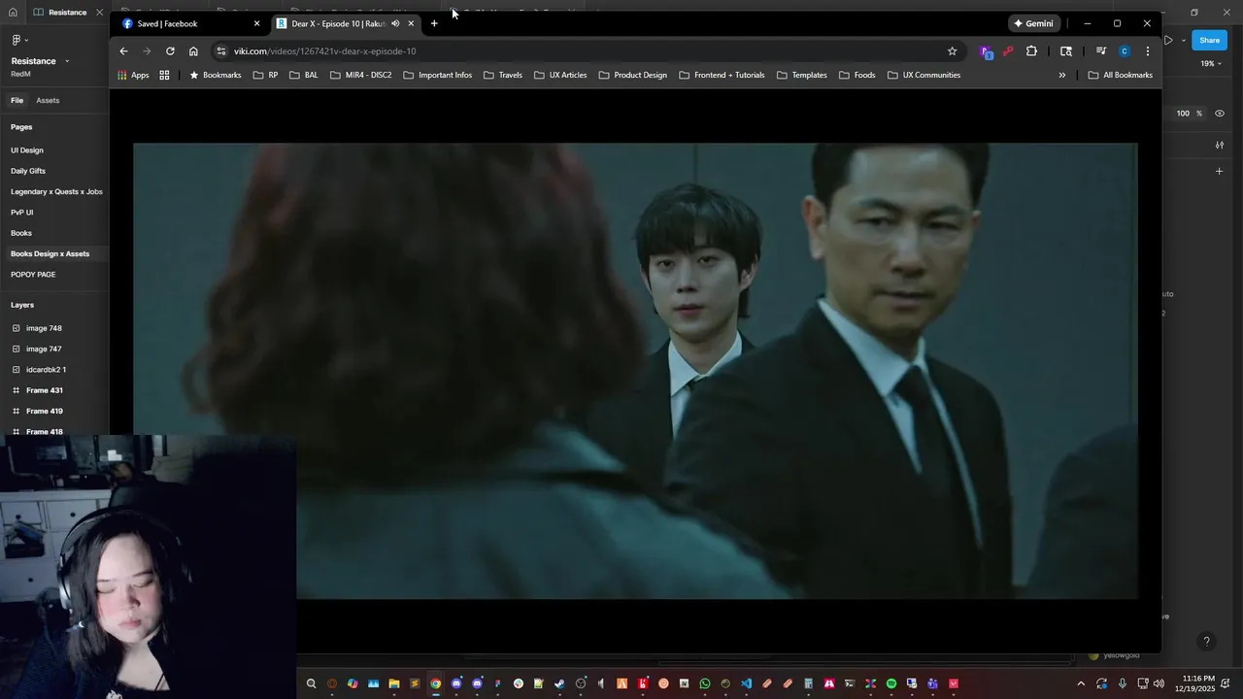The width and height of the screenshot is (1243, 699).
Task: Open the Figma zoom 19% dropdown
Action: tap(1209, 63)
